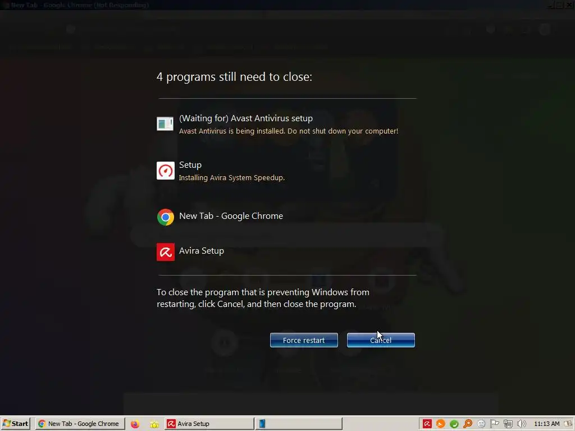Select the Google Chrome icon in program list
This screenshot has width=575, height=431.
[x=166, y=217]
